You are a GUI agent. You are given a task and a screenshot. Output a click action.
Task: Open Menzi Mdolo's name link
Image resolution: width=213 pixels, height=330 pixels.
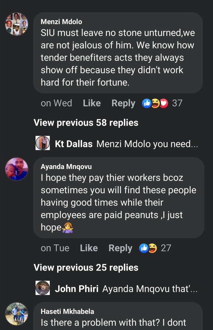[x=61, y=22]
